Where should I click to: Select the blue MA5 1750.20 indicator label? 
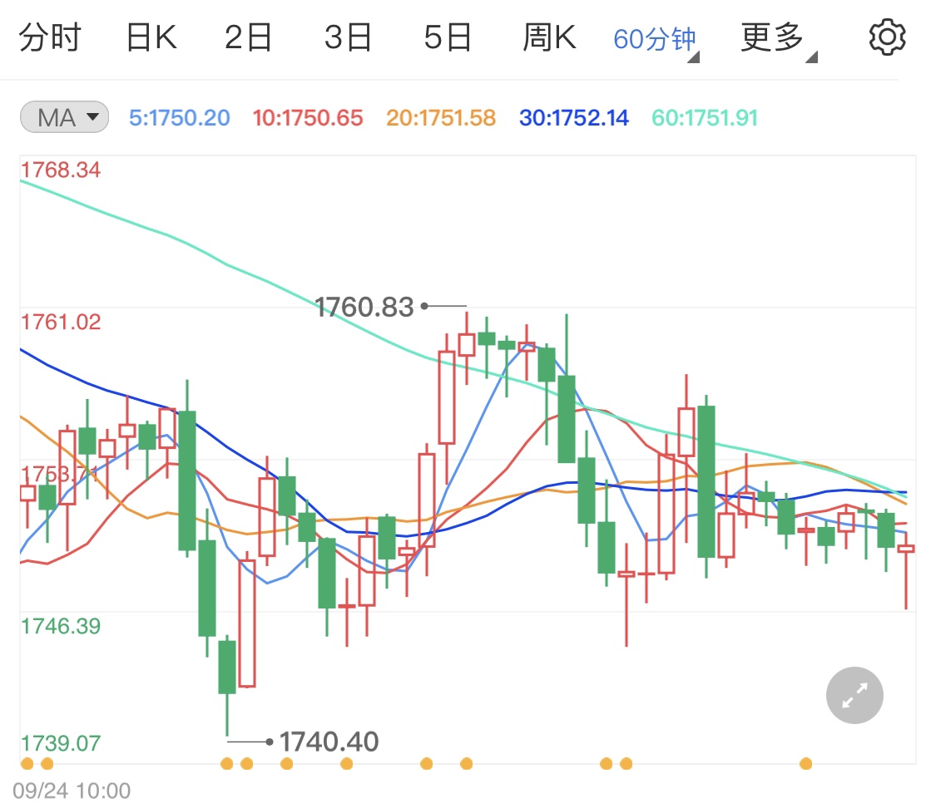pos(178,118)
